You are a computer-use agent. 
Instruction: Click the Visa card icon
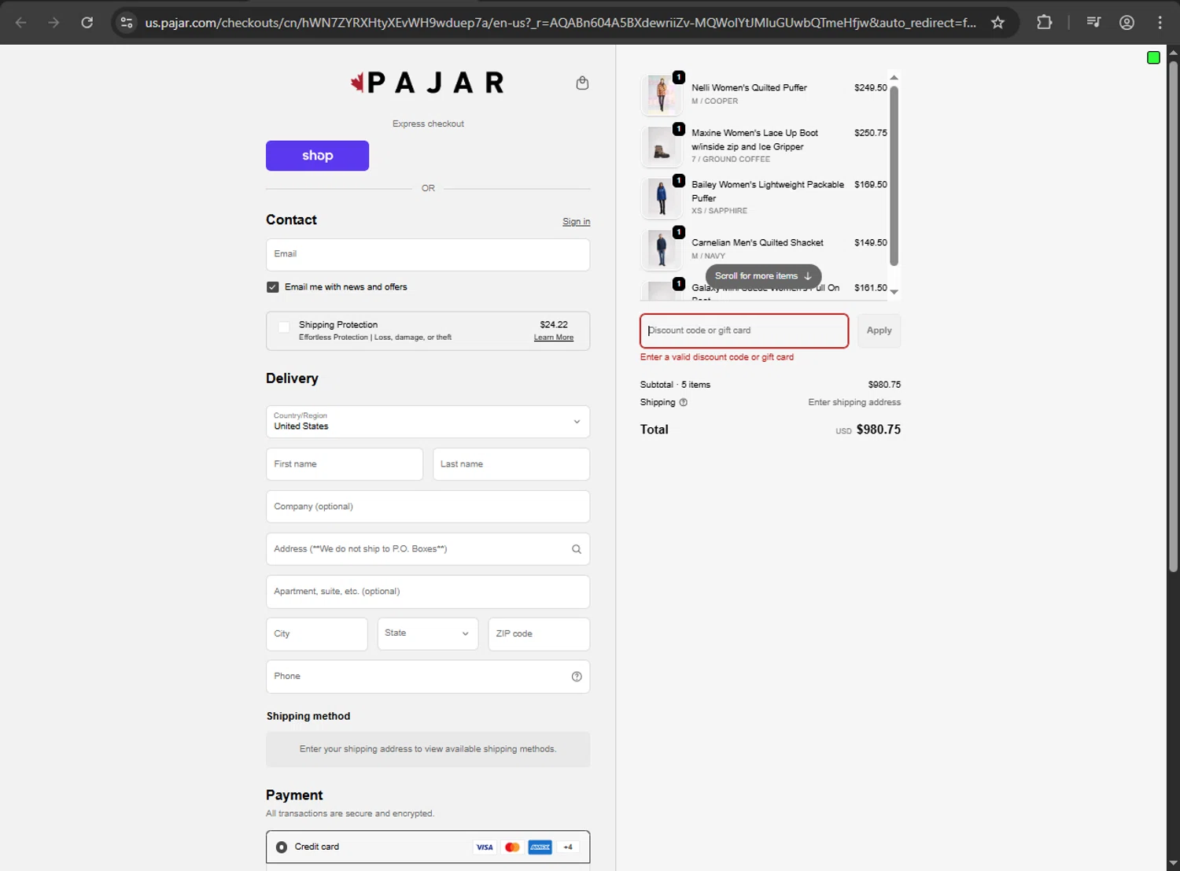point(485,847)
